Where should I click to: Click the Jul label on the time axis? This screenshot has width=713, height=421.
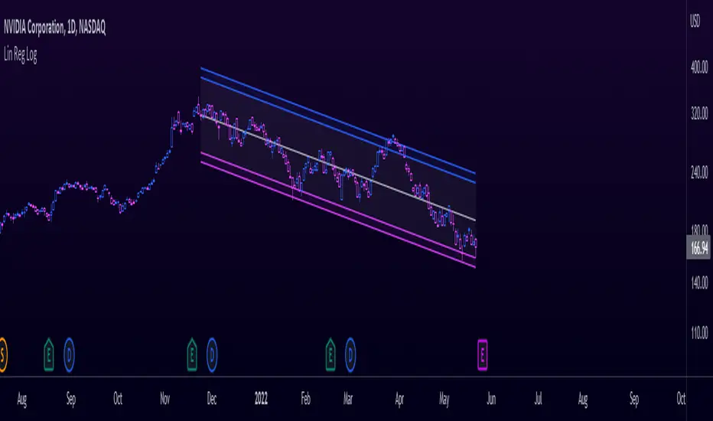[538, 399]
